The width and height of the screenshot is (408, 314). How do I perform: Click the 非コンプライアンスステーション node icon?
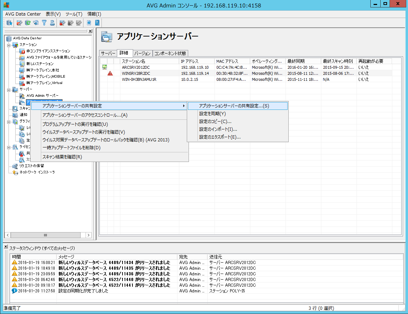click(22, 51)
